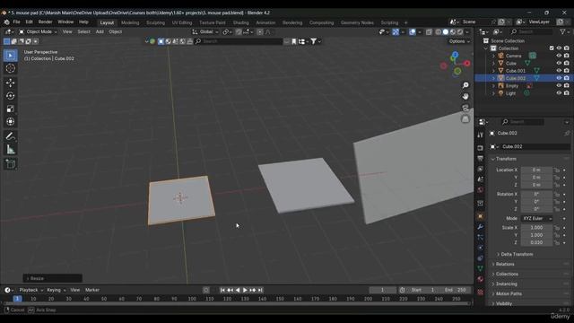574x323 pixels.
Task: Open the Render properties tab
Action: tap(481, 148)
